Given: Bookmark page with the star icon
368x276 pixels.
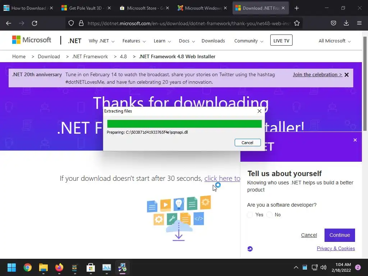Looking at the screenshot, I should [297, 23].
